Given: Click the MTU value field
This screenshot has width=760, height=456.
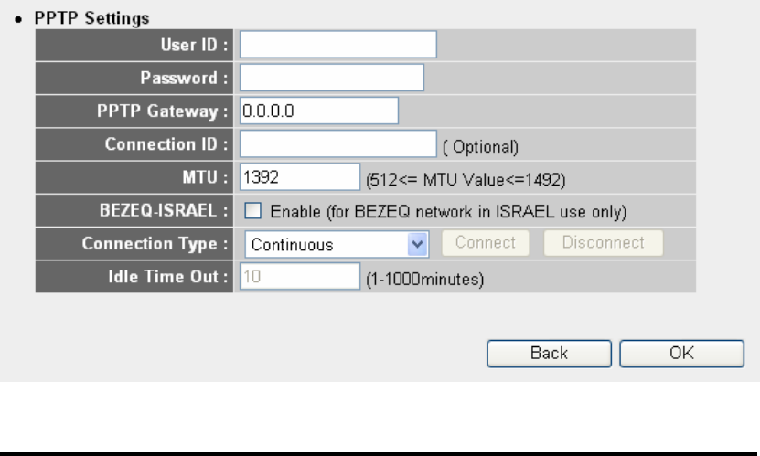Looking at the screenshot, I should tap(300, 177).
